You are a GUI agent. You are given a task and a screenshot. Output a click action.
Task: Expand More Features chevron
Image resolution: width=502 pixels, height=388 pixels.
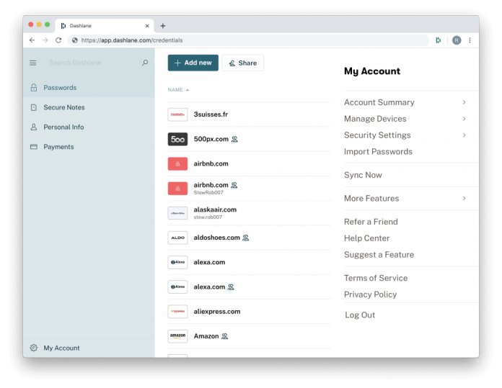(x=464, y=198)
